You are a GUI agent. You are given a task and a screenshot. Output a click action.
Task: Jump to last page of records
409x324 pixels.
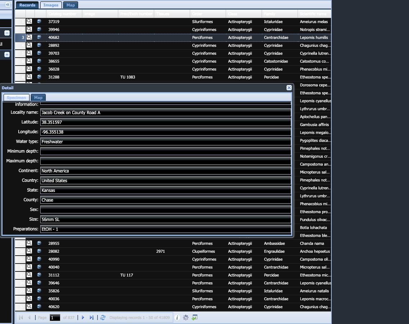pos(92,318)
